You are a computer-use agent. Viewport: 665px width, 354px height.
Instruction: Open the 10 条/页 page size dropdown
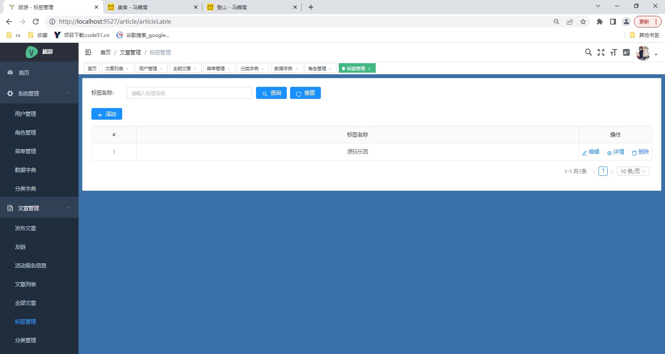(x=633, y=171)
